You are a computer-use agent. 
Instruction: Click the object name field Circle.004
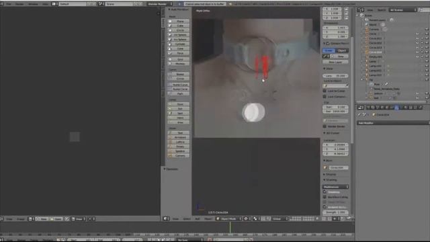(339, 167)
